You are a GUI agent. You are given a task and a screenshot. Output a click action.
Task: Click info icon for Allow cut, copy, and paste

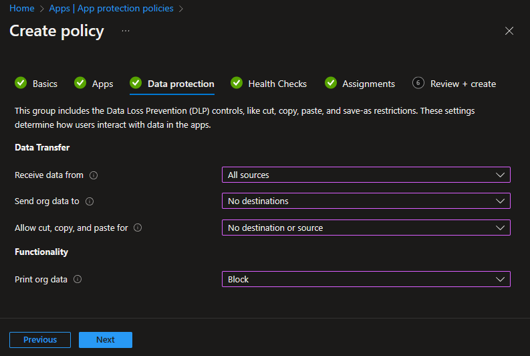(x=138, y=228)
